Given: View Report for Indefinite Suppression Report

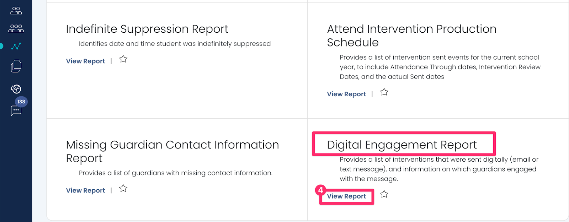Looking at the screenshot, I should [x=85, y=61].
